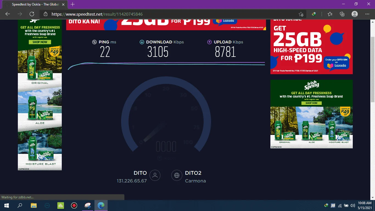Go back to the previous page
The width and height of the screenshot is (375, 211).
point(8,14)
